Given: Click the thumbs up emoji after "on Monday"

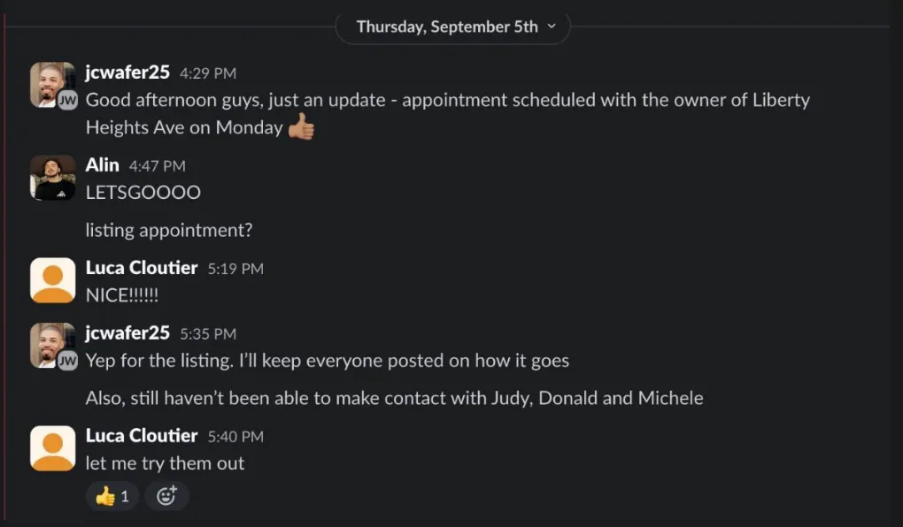Looking at the screenshot, I should 302,128.
